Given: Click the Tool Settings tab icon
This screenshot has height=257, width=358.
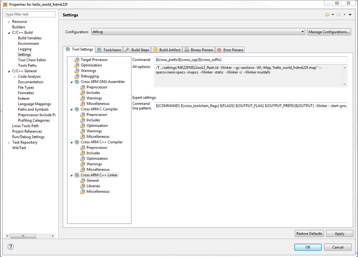Looking at the screenshot, I should [68, 49].
